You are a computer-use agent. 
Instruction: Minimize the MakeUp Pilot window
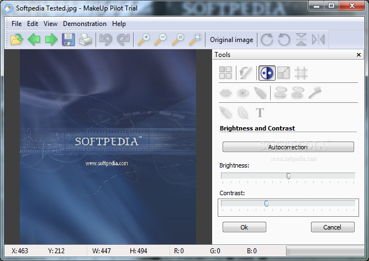click(317, 6)
